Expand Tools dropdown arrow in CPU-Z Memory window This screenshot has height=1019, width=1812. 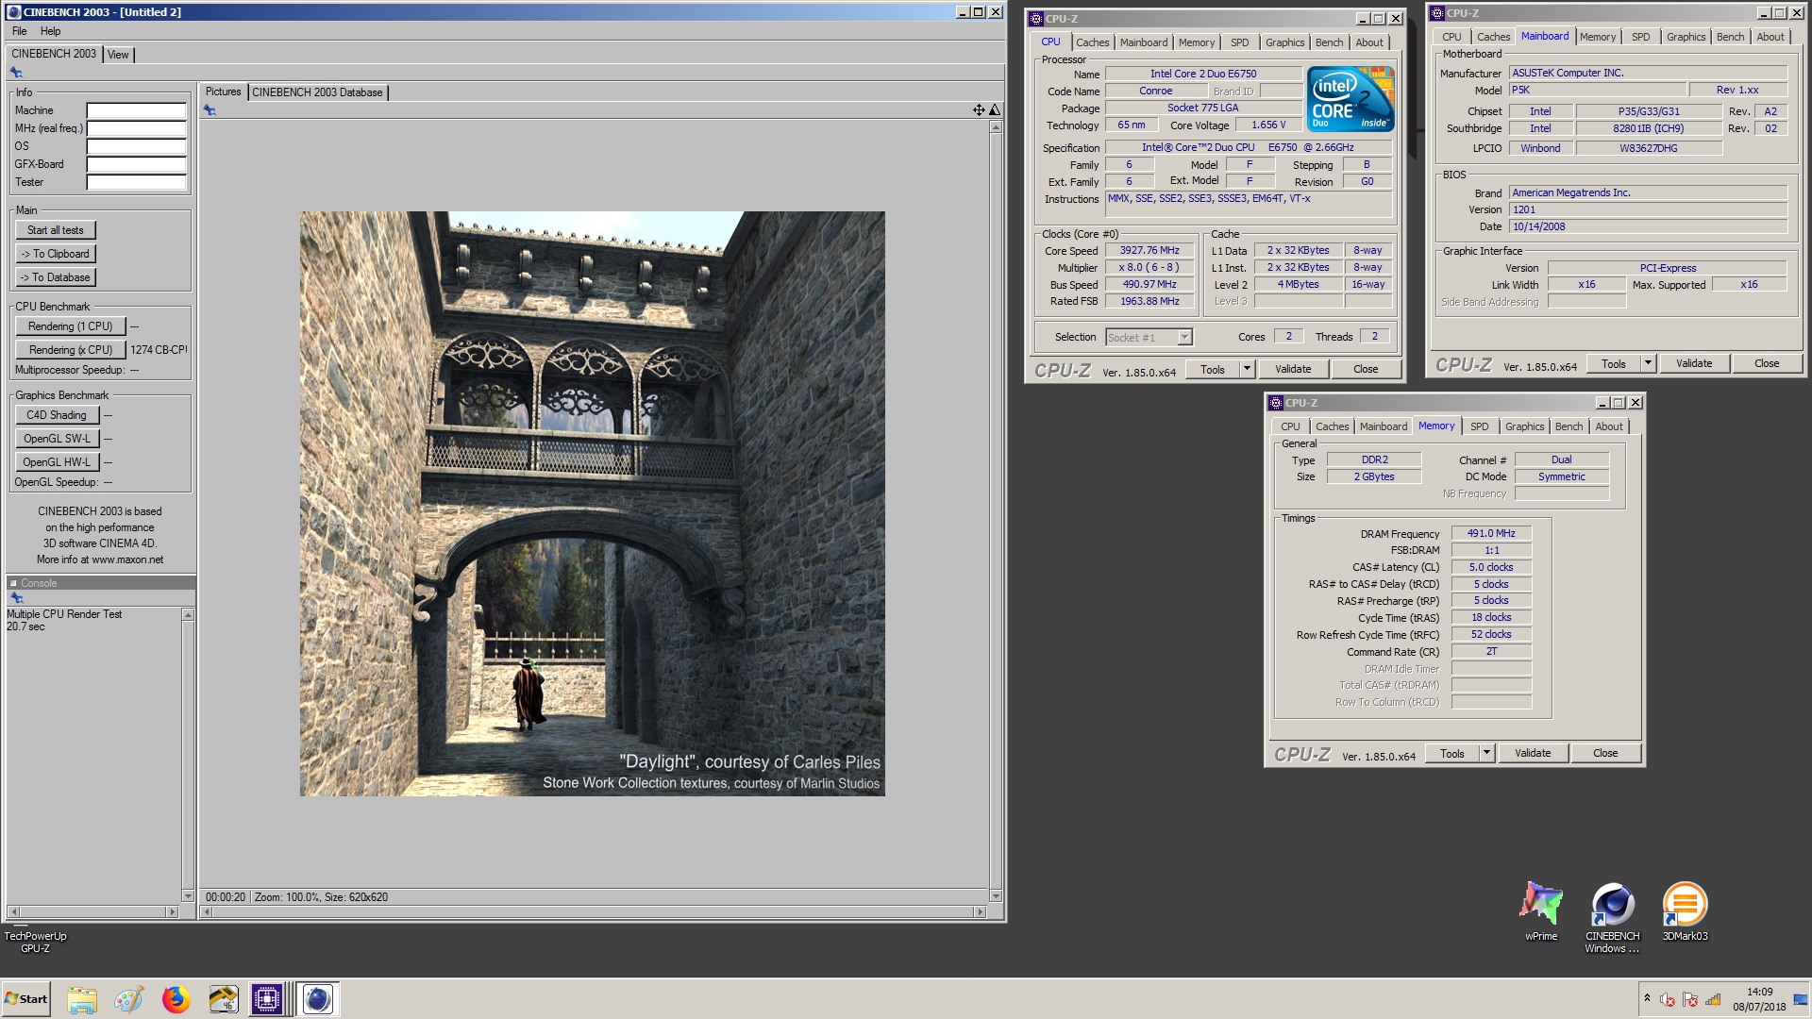tap(1486, 753)
